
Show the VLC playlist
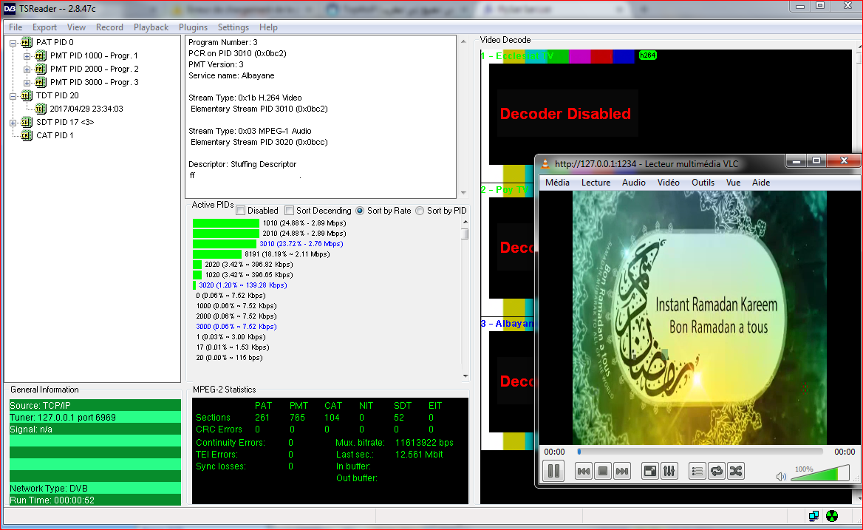pyautogui.click(x=697, y=471)
